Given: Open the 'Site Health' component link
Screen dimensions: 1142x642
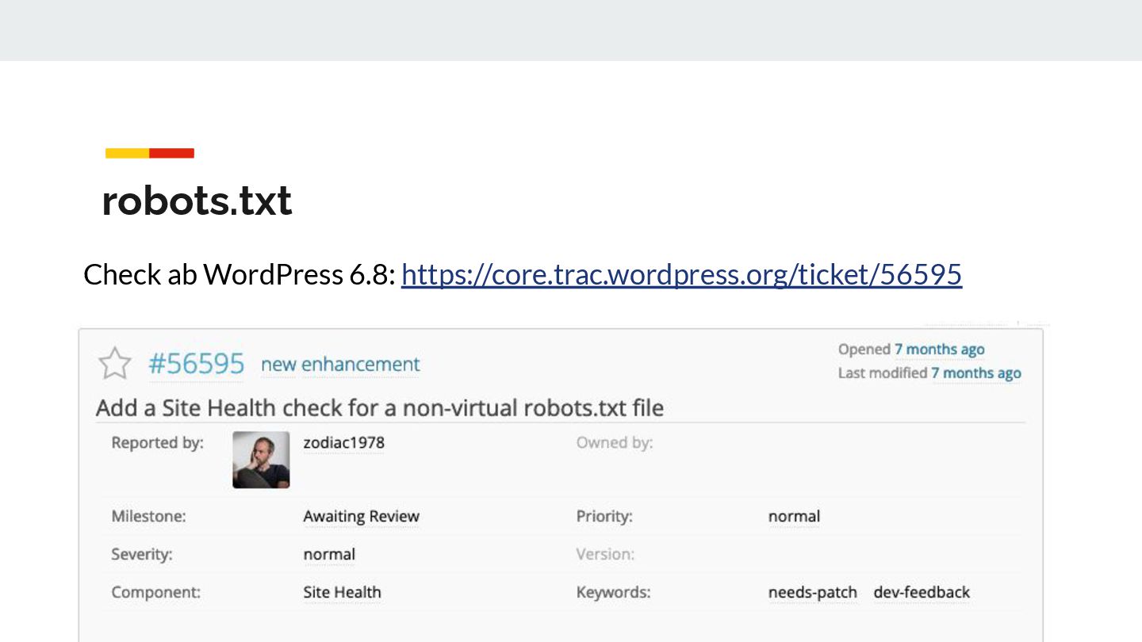Looking at the screenshot, I should pos(342,592).
